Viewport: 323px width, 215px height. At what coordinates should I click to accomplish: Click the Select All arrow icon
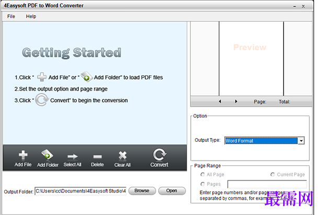click(73, 156)
